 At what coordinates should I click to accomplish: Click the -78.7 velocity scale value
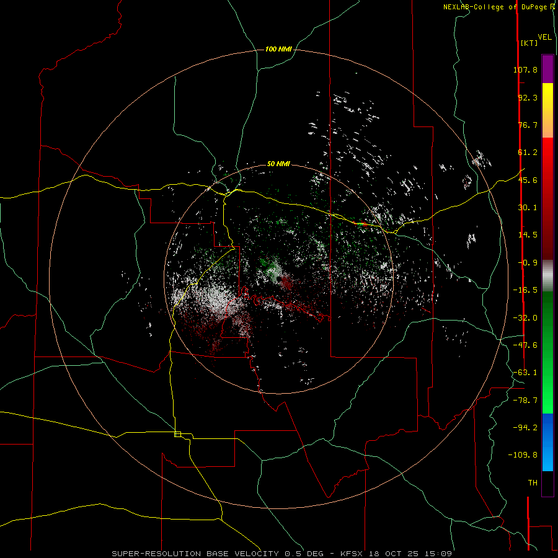(525, 401)
